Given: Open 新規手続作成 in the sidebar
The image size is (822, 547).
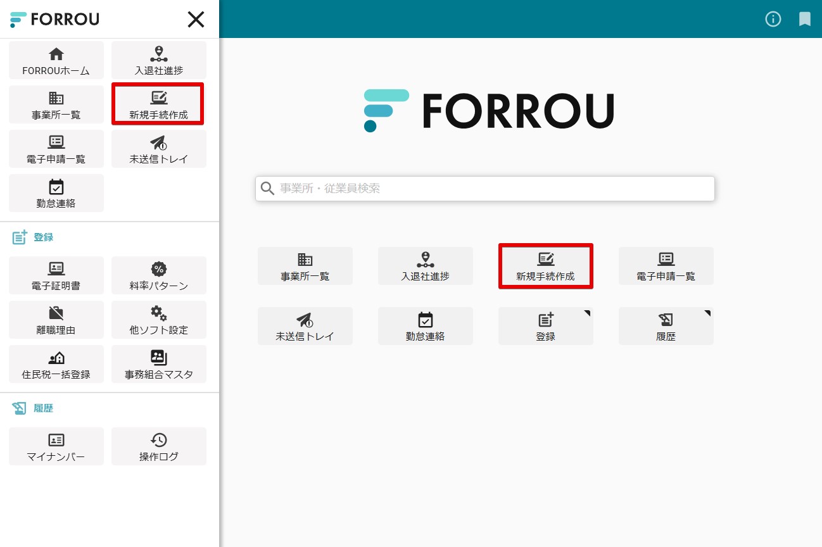Looking at the screenshot, I should pyautogui.click(x=159, y=104).
